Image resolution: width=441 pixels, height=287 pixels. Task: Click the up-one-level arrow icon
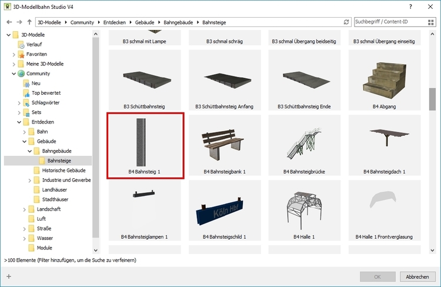click(29, 22)
